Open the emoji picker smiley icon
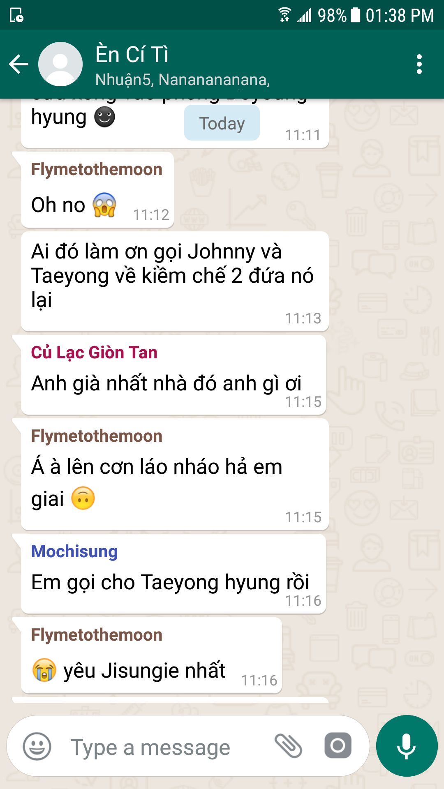This screenshot has height=789, width=444. [x=37, y=746]
